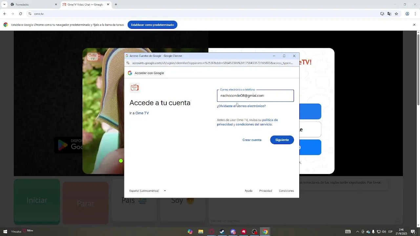Open the Condiciones footer link
Viewport: 420px width, 236px height.
click(x=286, y=191)
